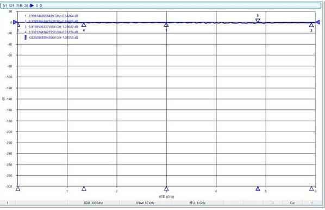Select marker 1 triangle on the trace
The width and height of the screenshot is (325, 210).
point(166,25)
